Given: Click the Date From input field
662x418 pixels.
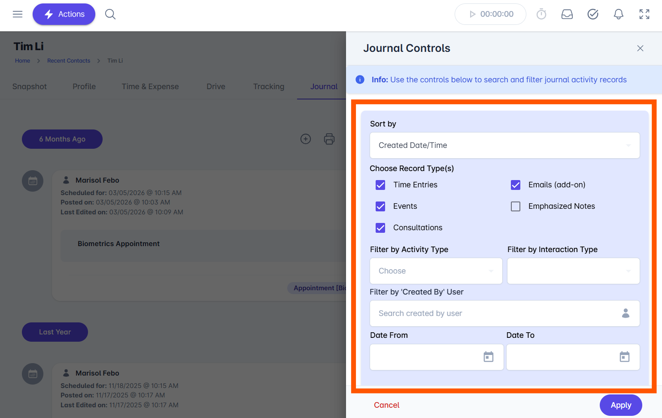Looking at the screenshot, I should point(437,357).
